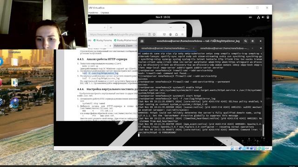Bookmark page with the star icon
The image size is (298, 167).
[154, 34]
